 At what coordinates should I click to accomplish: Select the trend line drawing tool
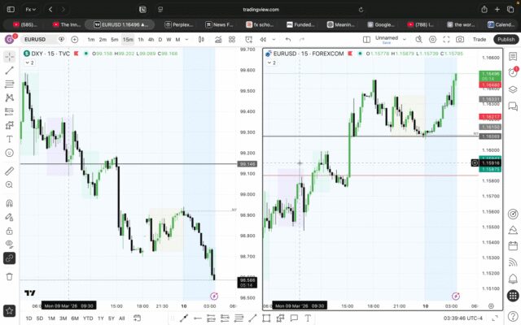pyautogui.click(x=9, y=71)
